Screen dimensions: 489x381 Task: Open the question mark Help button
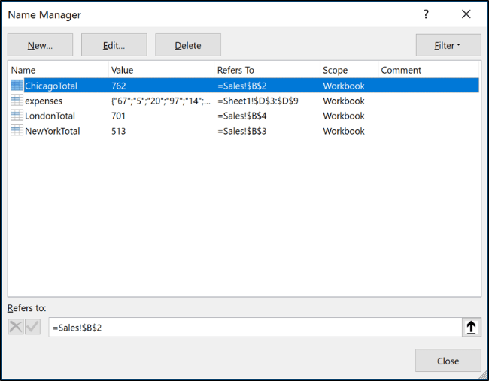[427, 14]
